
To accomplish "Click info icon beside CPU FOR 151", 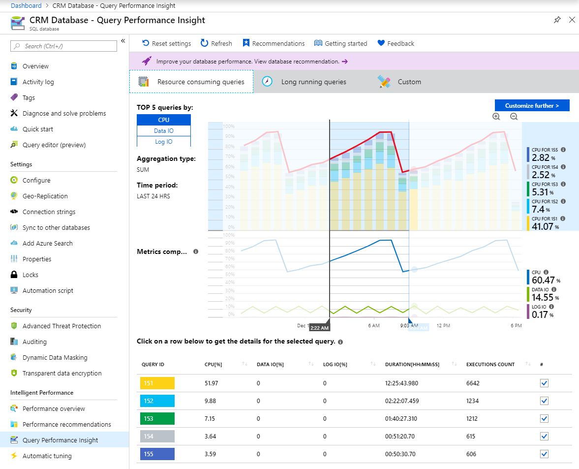I will pos(563,218).
